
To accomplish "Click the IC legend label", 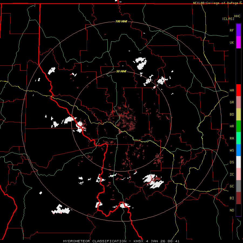I will click(232, 174).
